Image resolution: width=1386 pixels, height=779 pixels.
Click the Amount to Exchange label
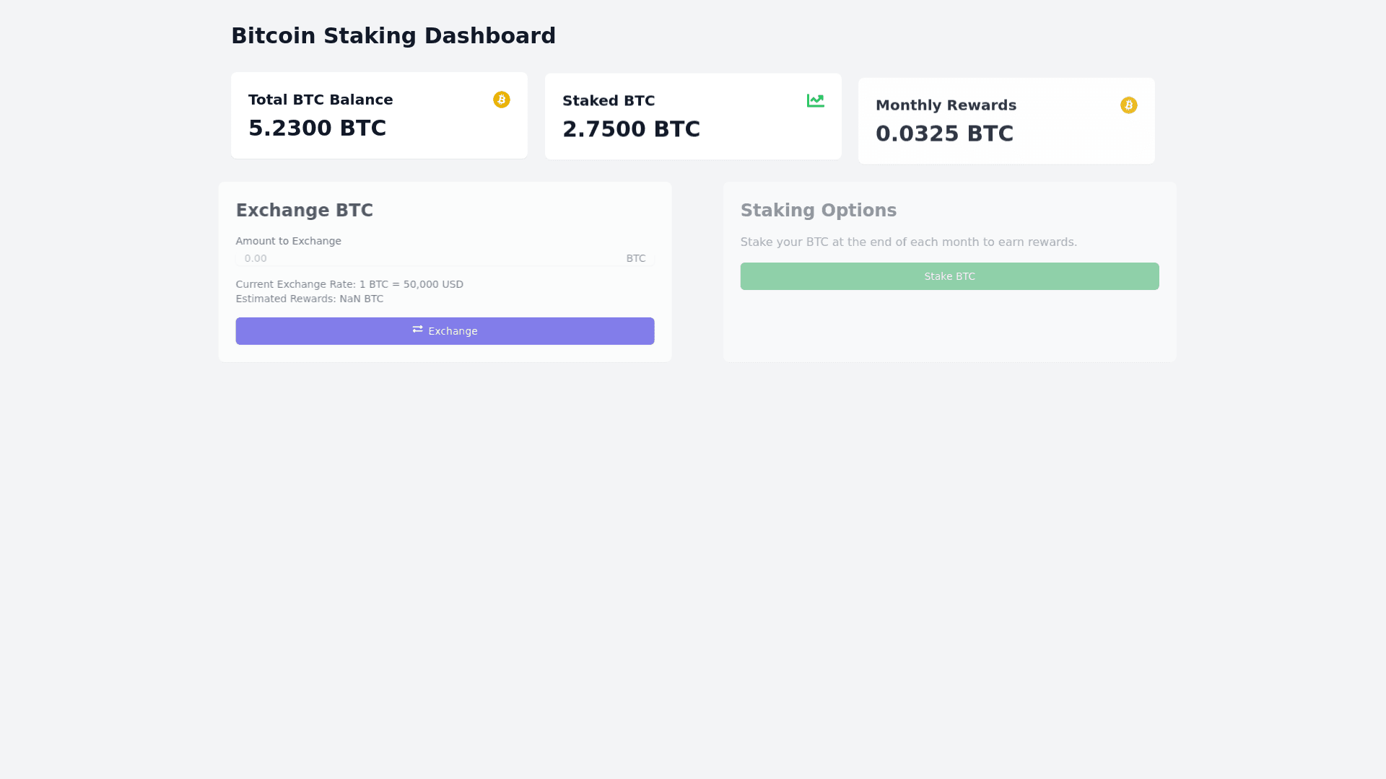[288, 241]
